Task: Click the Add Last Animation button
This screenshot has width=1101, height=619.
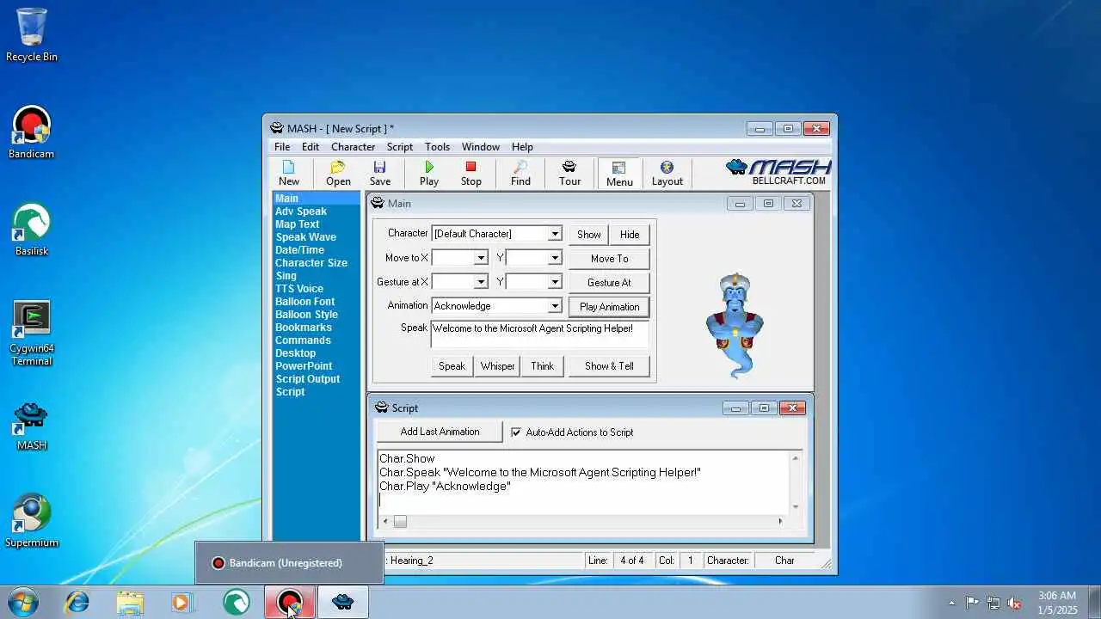Action: pos(440,432)
